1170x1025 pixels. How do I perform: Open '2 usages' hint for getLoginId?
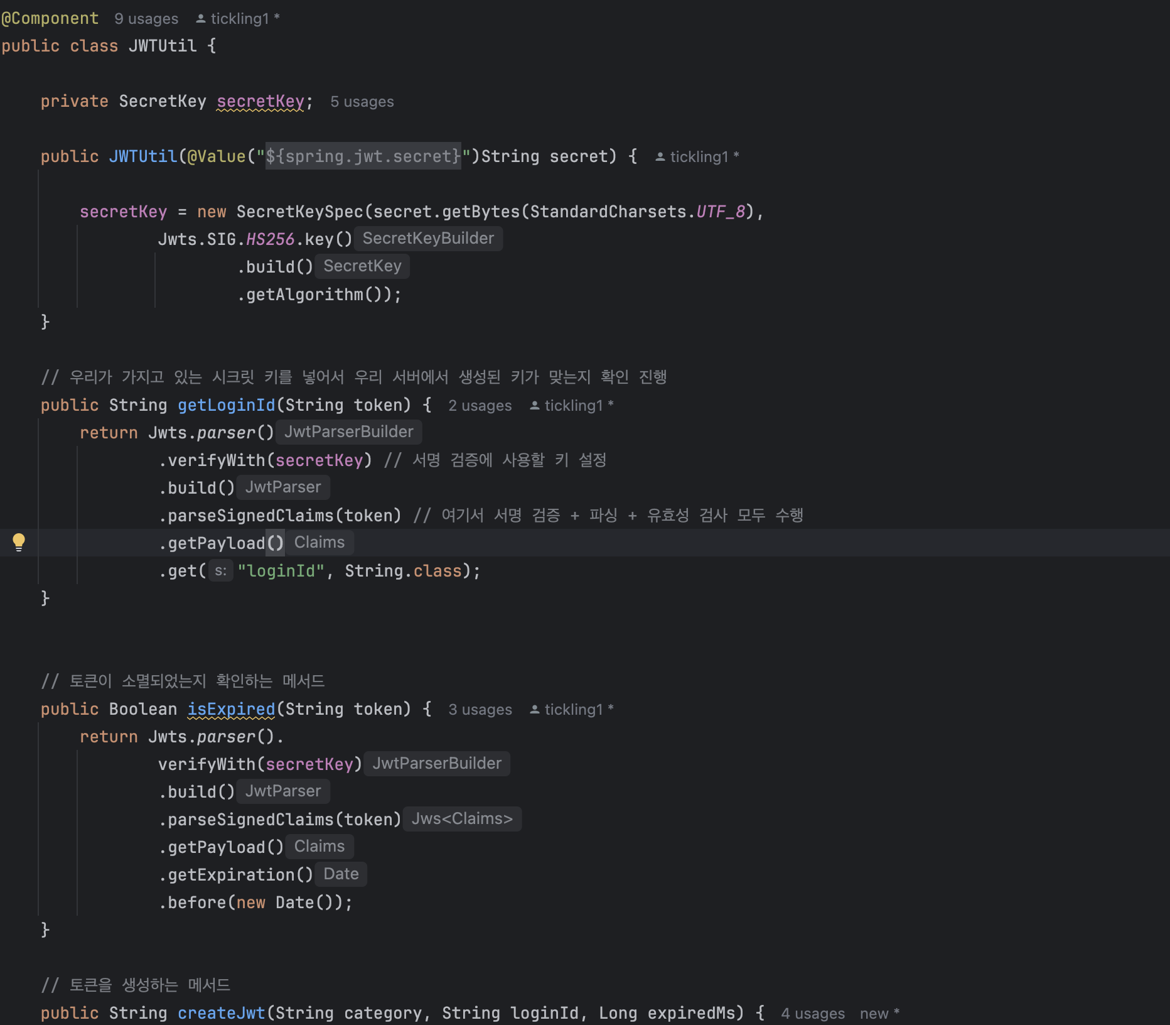(480, 406)
